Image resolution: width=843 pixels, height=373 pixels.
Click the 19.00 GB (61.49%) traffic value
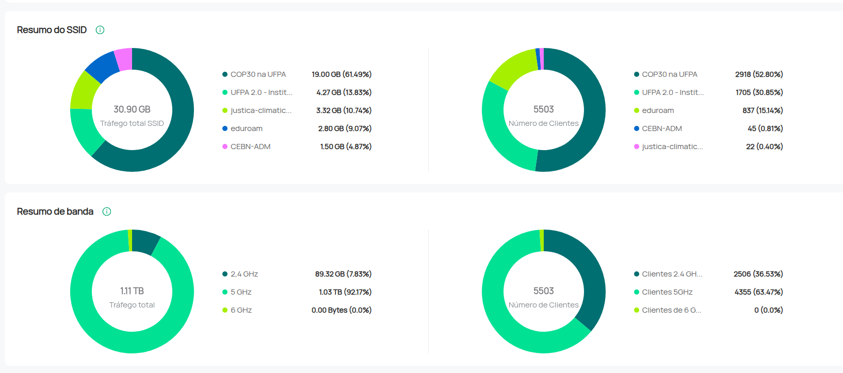(341, 74)
